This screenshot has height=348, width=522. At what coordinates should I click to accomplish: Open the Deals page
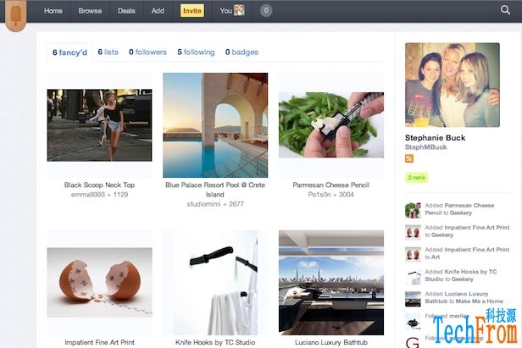point(126,11)
